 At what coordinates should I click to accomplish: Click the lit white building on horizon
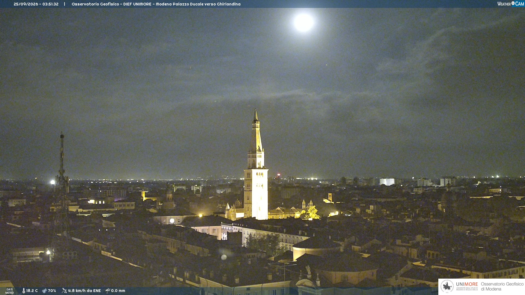click(387, 182)
